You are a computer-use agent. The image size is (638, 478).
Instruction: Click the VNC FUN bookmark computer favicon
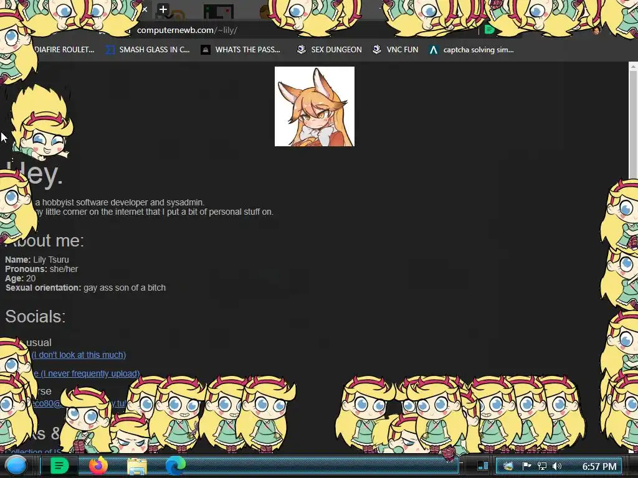coord(377,50)
